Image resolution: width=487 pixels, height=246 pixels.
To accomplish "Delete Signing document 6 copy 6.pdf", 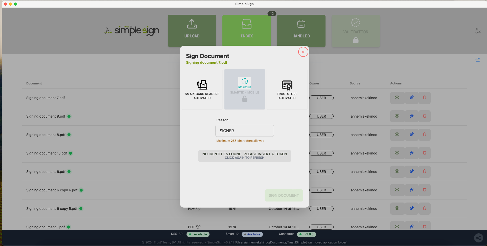I will pyautogui.click(x=425, y=190).
